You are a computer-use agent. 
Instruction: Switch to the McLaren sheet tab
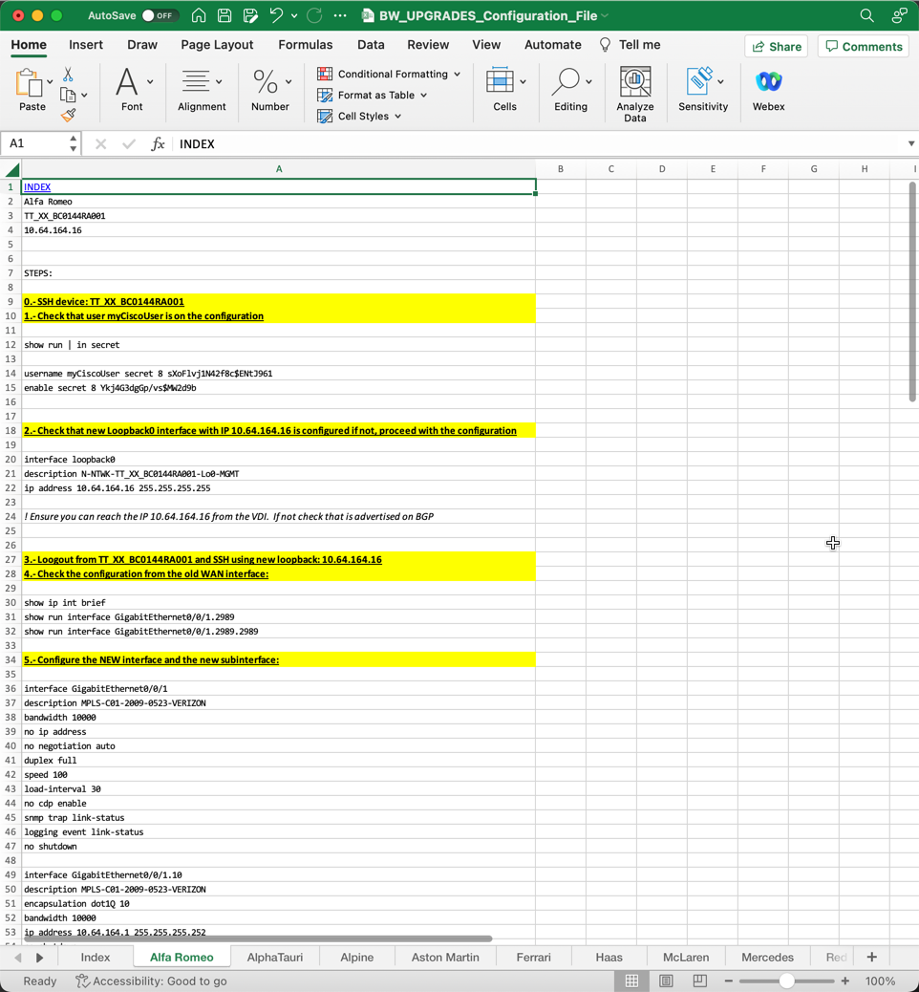686,958
